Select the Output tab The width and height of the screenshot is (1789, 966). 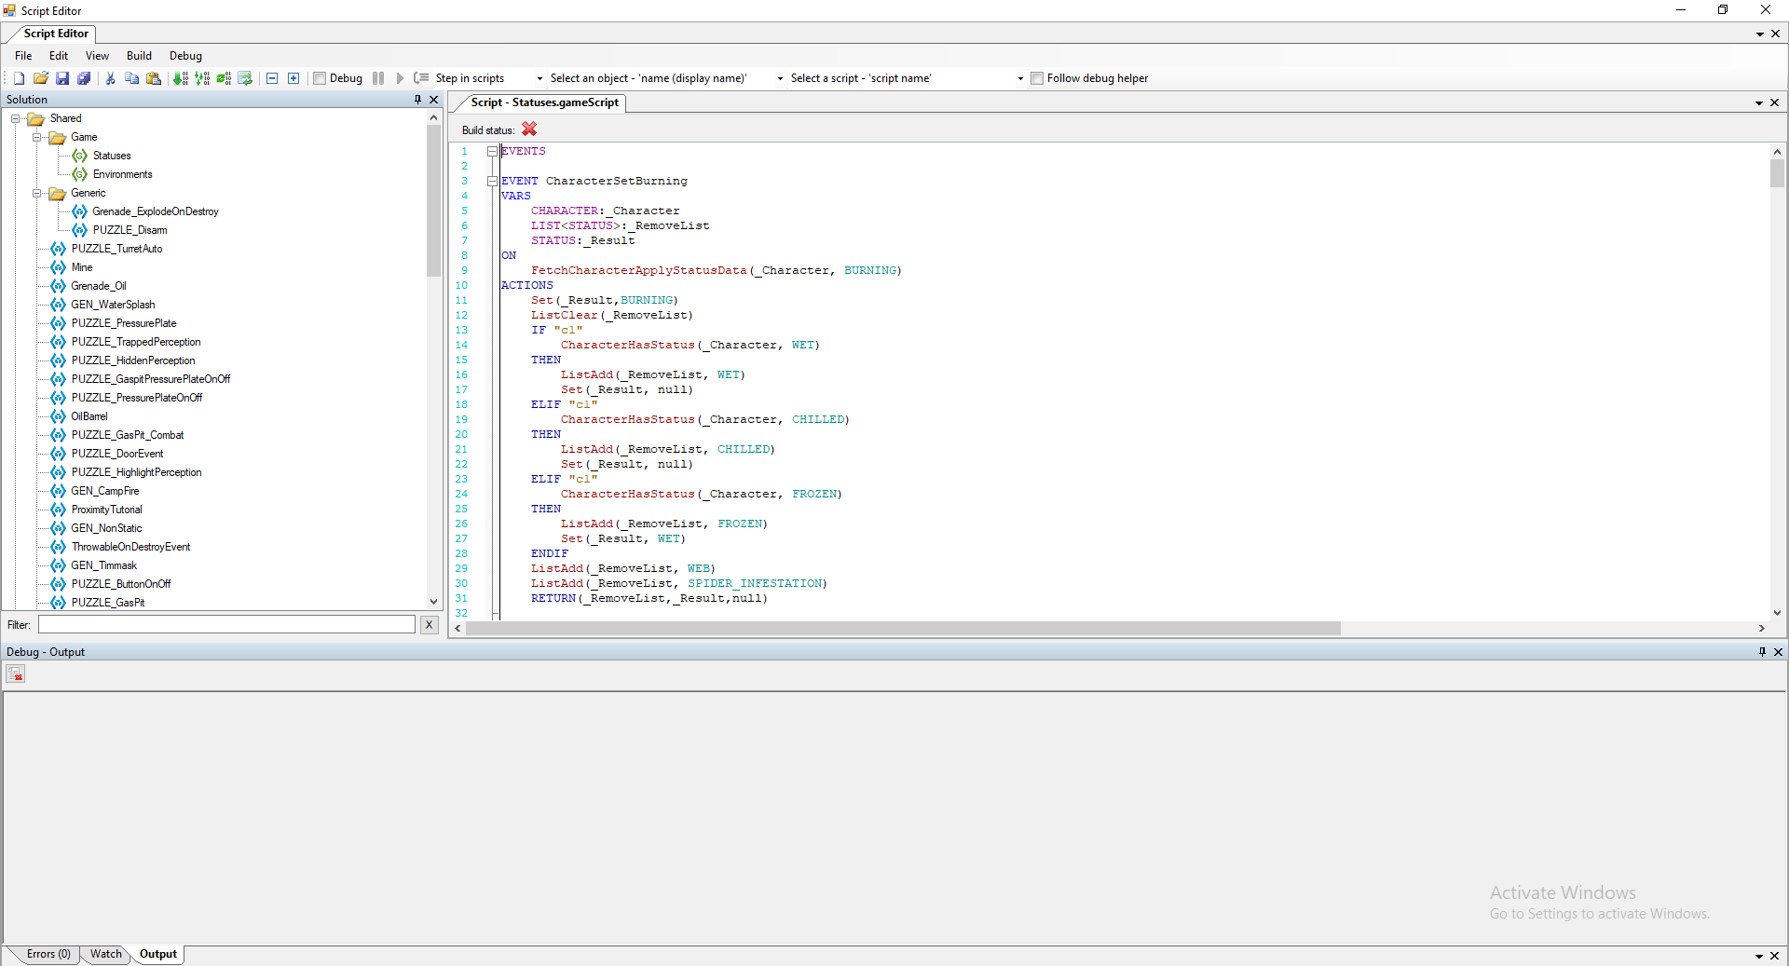(157, 954)
